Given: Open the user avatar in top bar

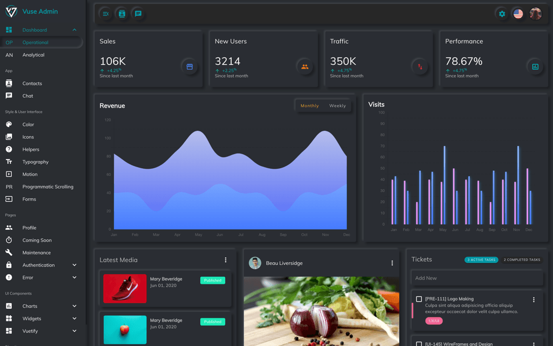Looking at the screenshot, I should click(x=535, y=14).
